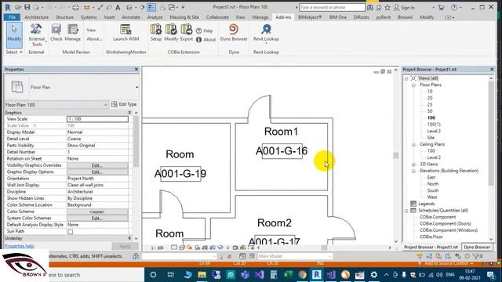This screenshot has height=282, width=502.
Task: Switch to Architecture ribbon tab
Action: [37, 17]
